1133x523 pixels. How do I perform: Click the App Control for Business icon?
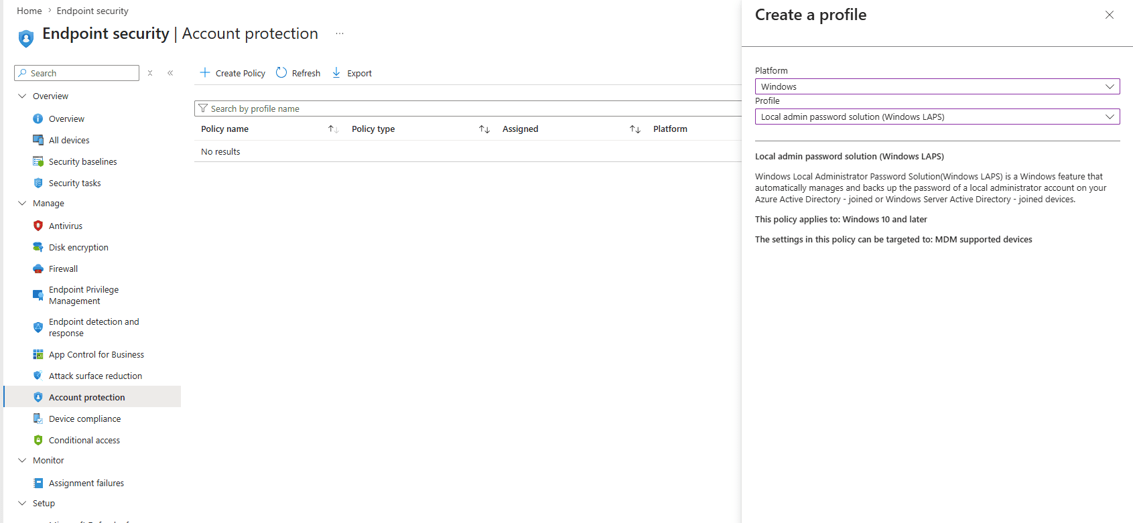(x=38, y=354)
